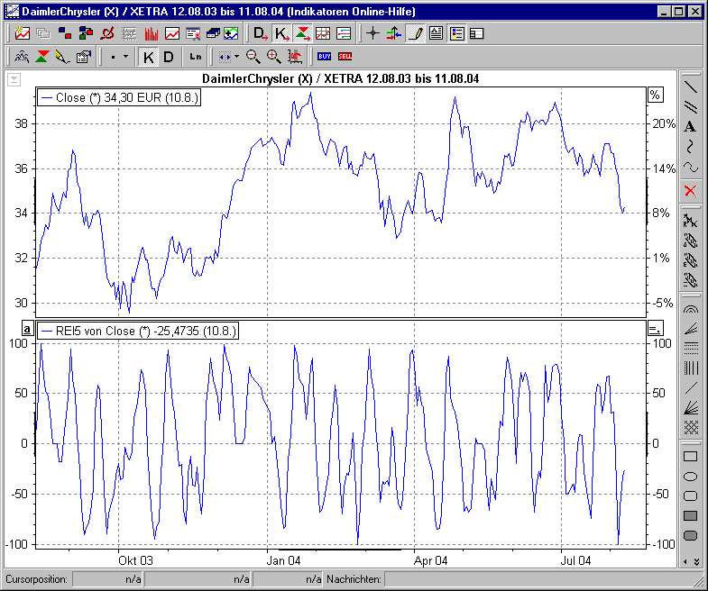Viewport: 708px width, 591px height.
Task: Click the pencil drawing mode icon
Action: 415,33
